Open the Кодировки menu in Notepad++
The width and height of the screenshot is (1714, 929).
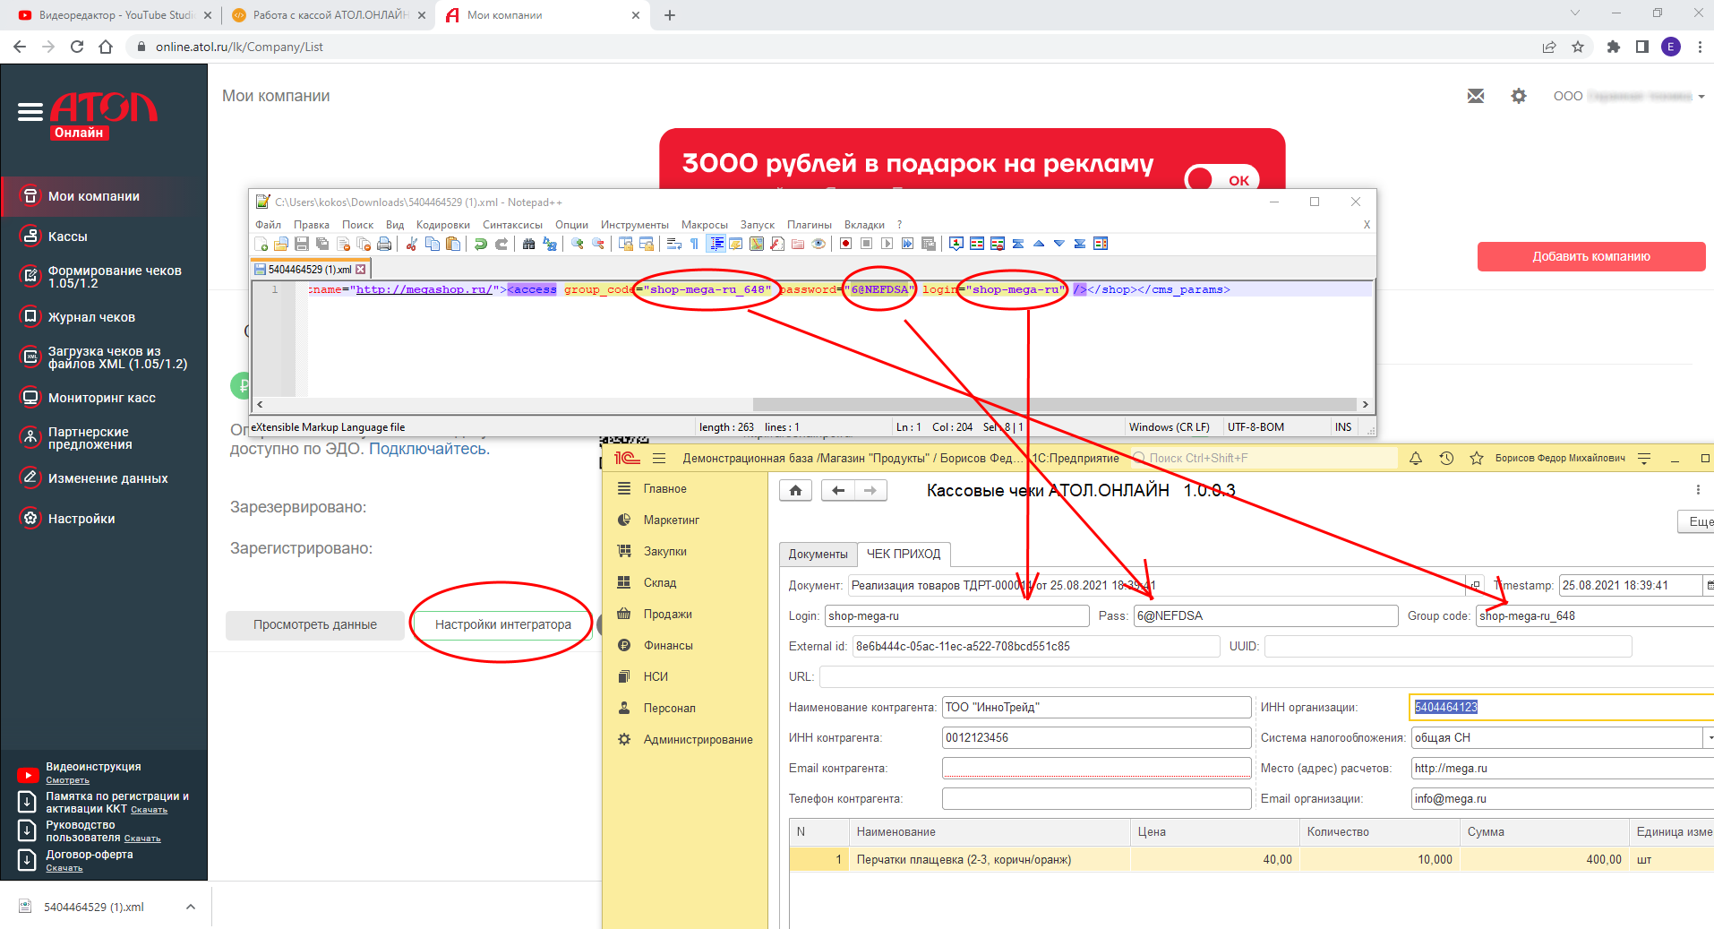tap(442, 225)
